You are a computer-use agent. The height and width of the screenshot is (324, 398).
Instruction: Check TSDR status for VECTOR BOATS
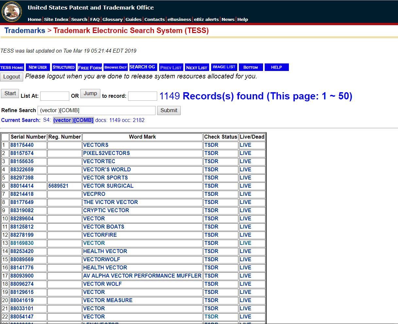[x=211, y=227]
